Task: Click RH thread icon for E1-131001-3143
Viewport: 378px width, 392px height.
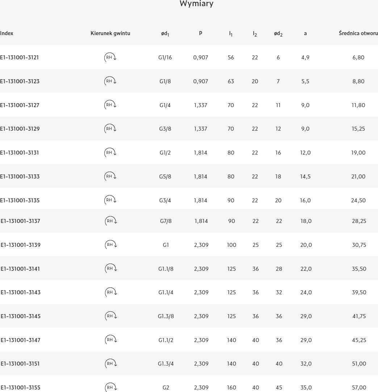Action: 111,292
